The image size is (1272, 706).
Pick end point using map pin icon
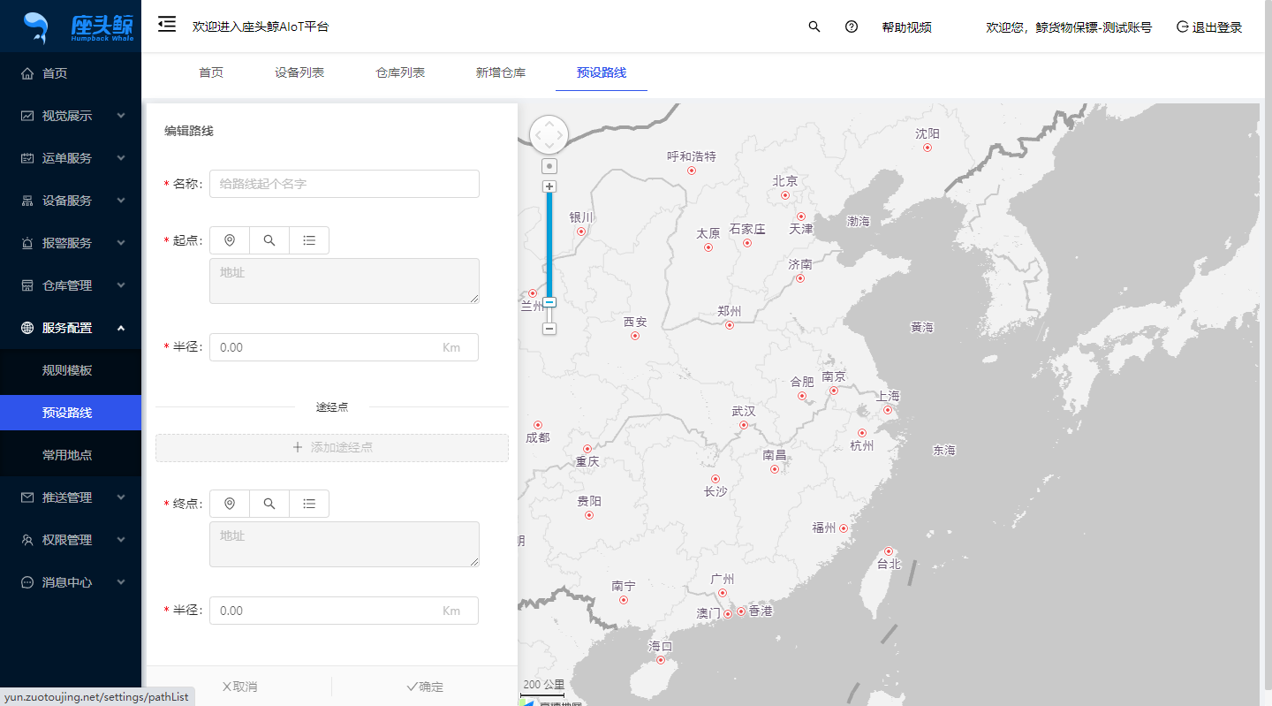230,504
